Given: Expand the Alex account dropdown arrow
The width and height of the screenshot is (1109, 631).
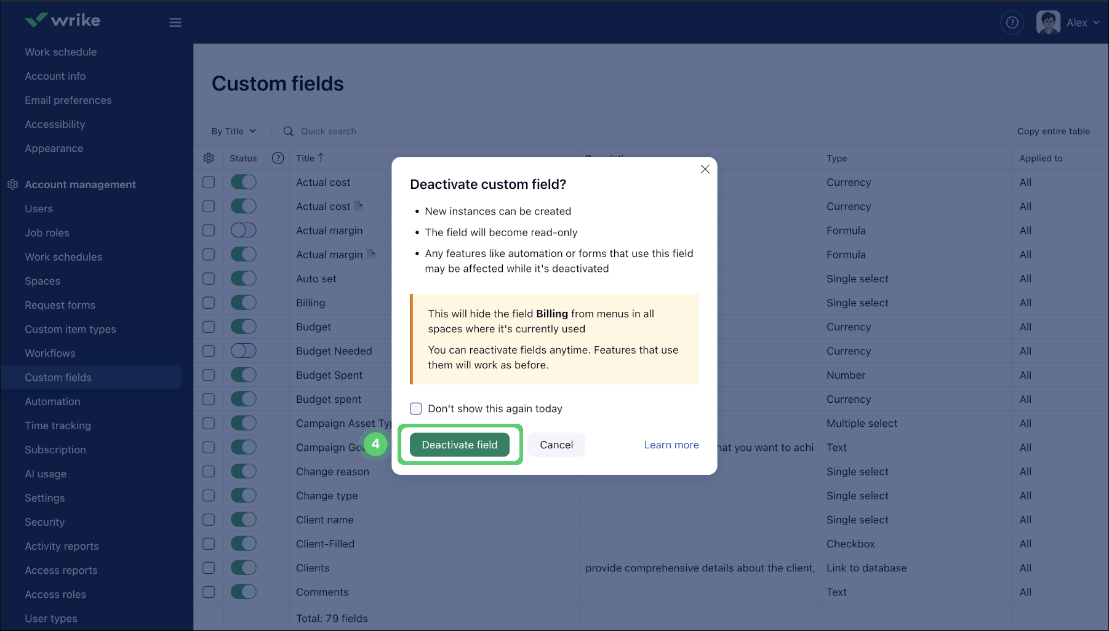Looking at the screenshot, I should 1096,23.
